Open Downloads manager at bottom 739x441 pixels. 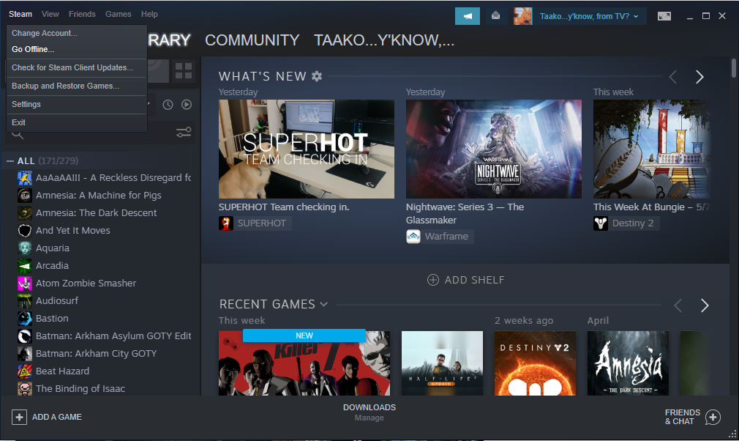coord(369,412)
